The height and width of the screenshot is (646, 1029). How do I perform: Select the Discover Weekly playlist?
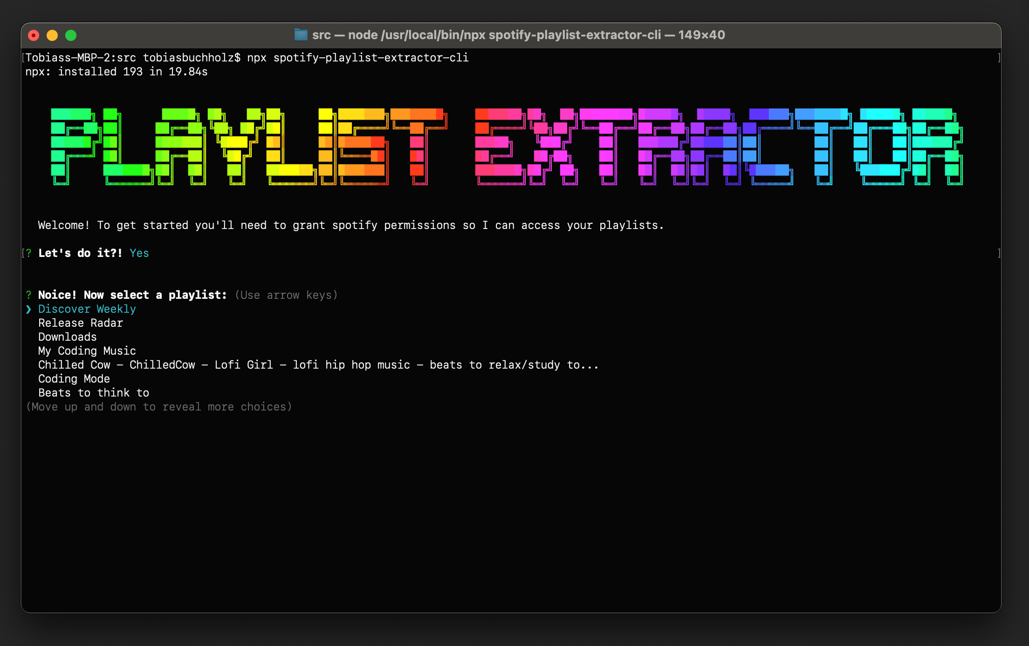point(87,309)
